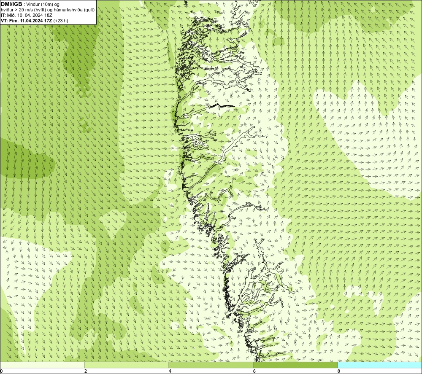Pick the 2–4 m/s light green legend swatch
Image resolution: width=422 pixels, height=374 pixels.
[x=127, y=365]
